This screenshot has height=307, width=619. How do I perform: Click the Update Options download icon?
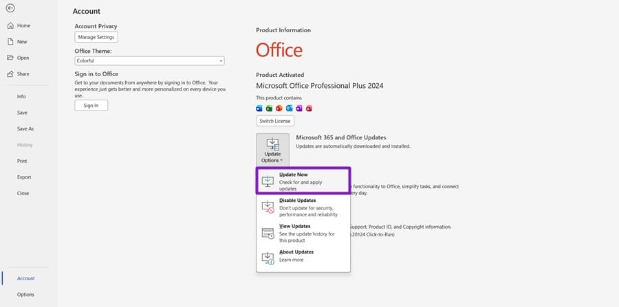tap(273, 144)
